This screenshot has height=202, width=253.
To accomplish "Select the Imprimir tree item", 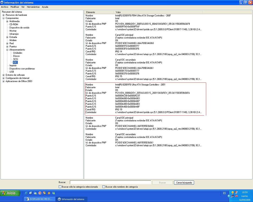I will 13,65.
